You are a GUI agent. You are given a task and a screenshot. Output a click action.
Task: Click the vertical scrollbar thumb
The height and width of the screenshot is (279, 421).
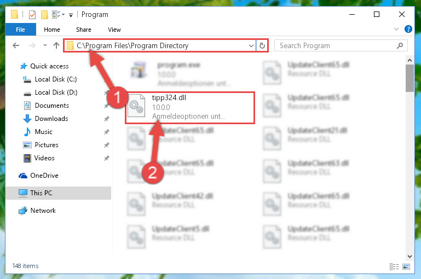click(x=410, y=78)
